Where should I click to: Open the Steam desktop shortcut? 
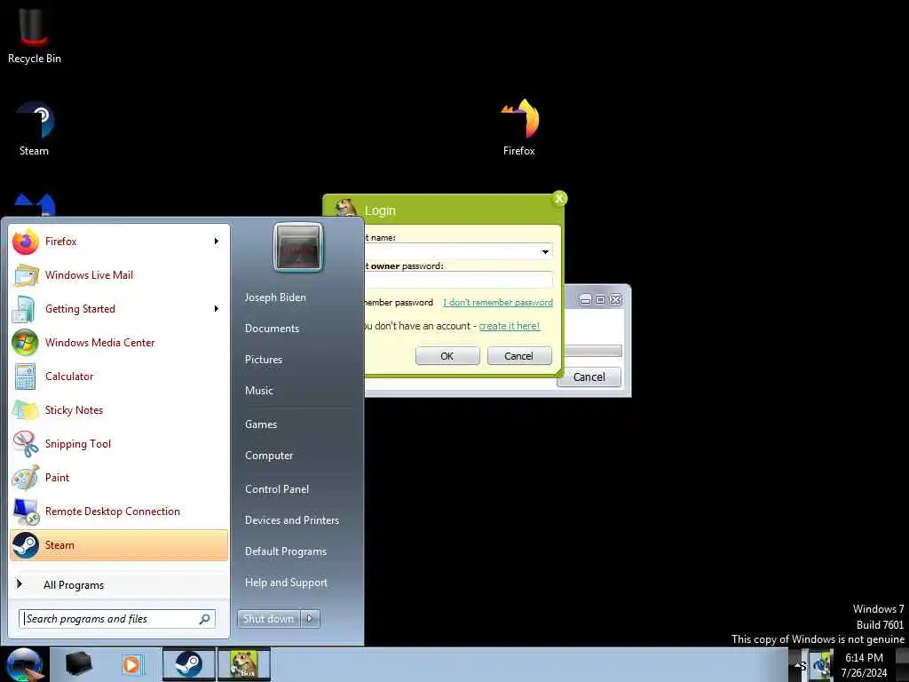pos(35,129)
